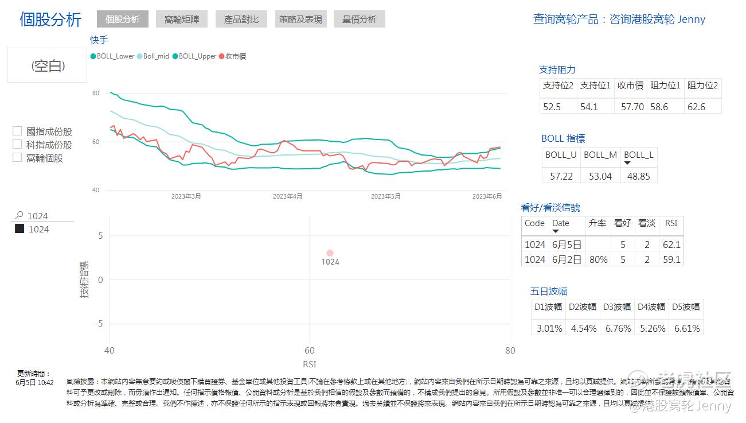Click the 五日波幅 section title
The width and height of the screenshot is (746, 423).
tap(549, 291)
